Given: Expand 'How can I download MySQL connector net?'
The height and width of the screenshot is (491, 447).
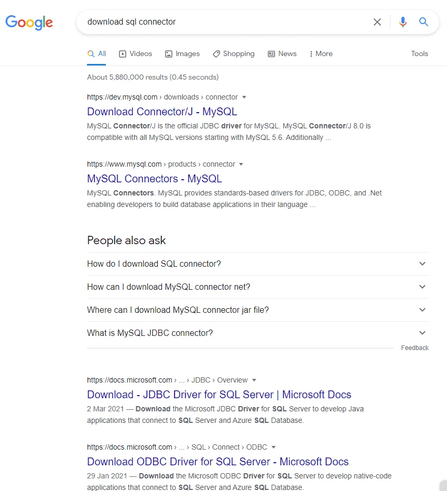Looking at the screenshot, I should pos(257,287).
